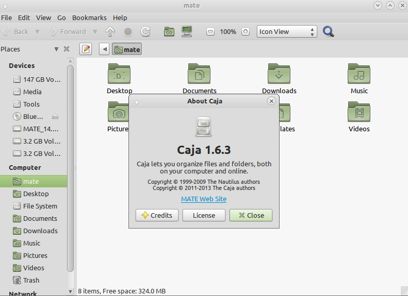Screen dimensions: 408x296
Task: Open the Help menu
Action: (x=120, y=18)
